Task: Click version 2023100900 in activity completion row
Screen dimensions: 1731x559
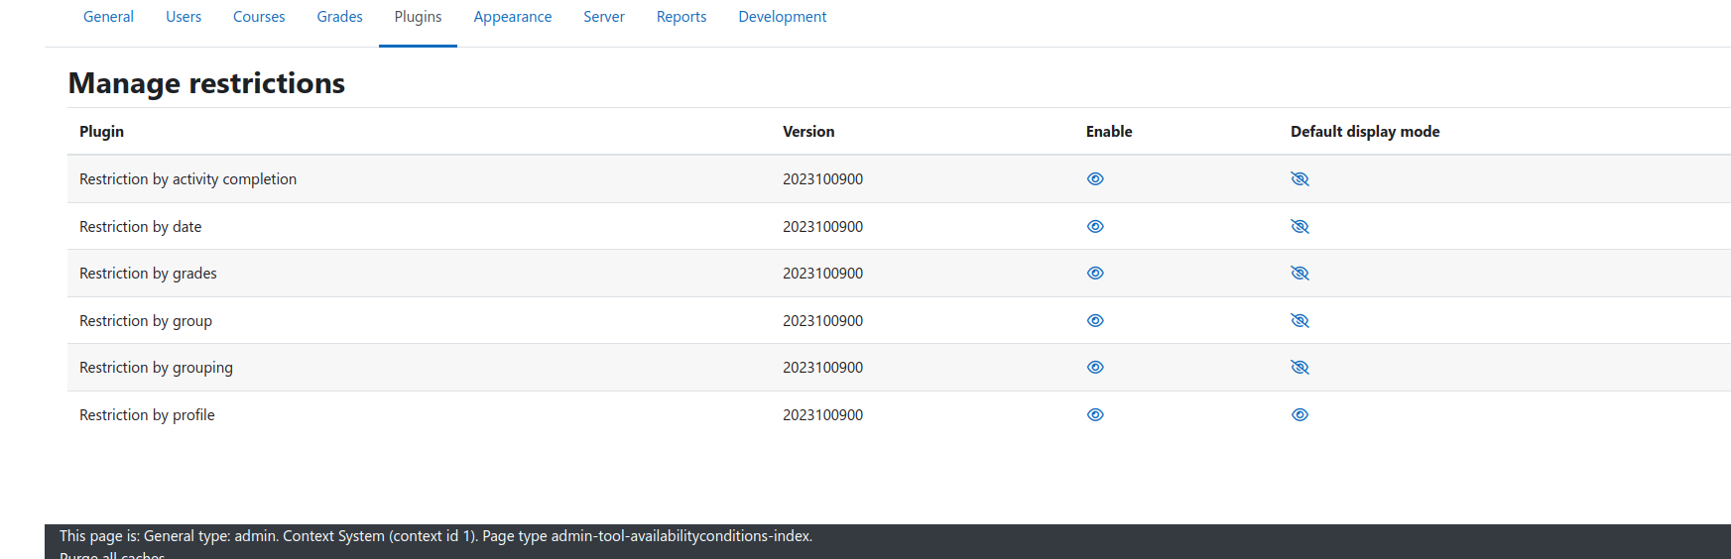Action: pos(822,179)
